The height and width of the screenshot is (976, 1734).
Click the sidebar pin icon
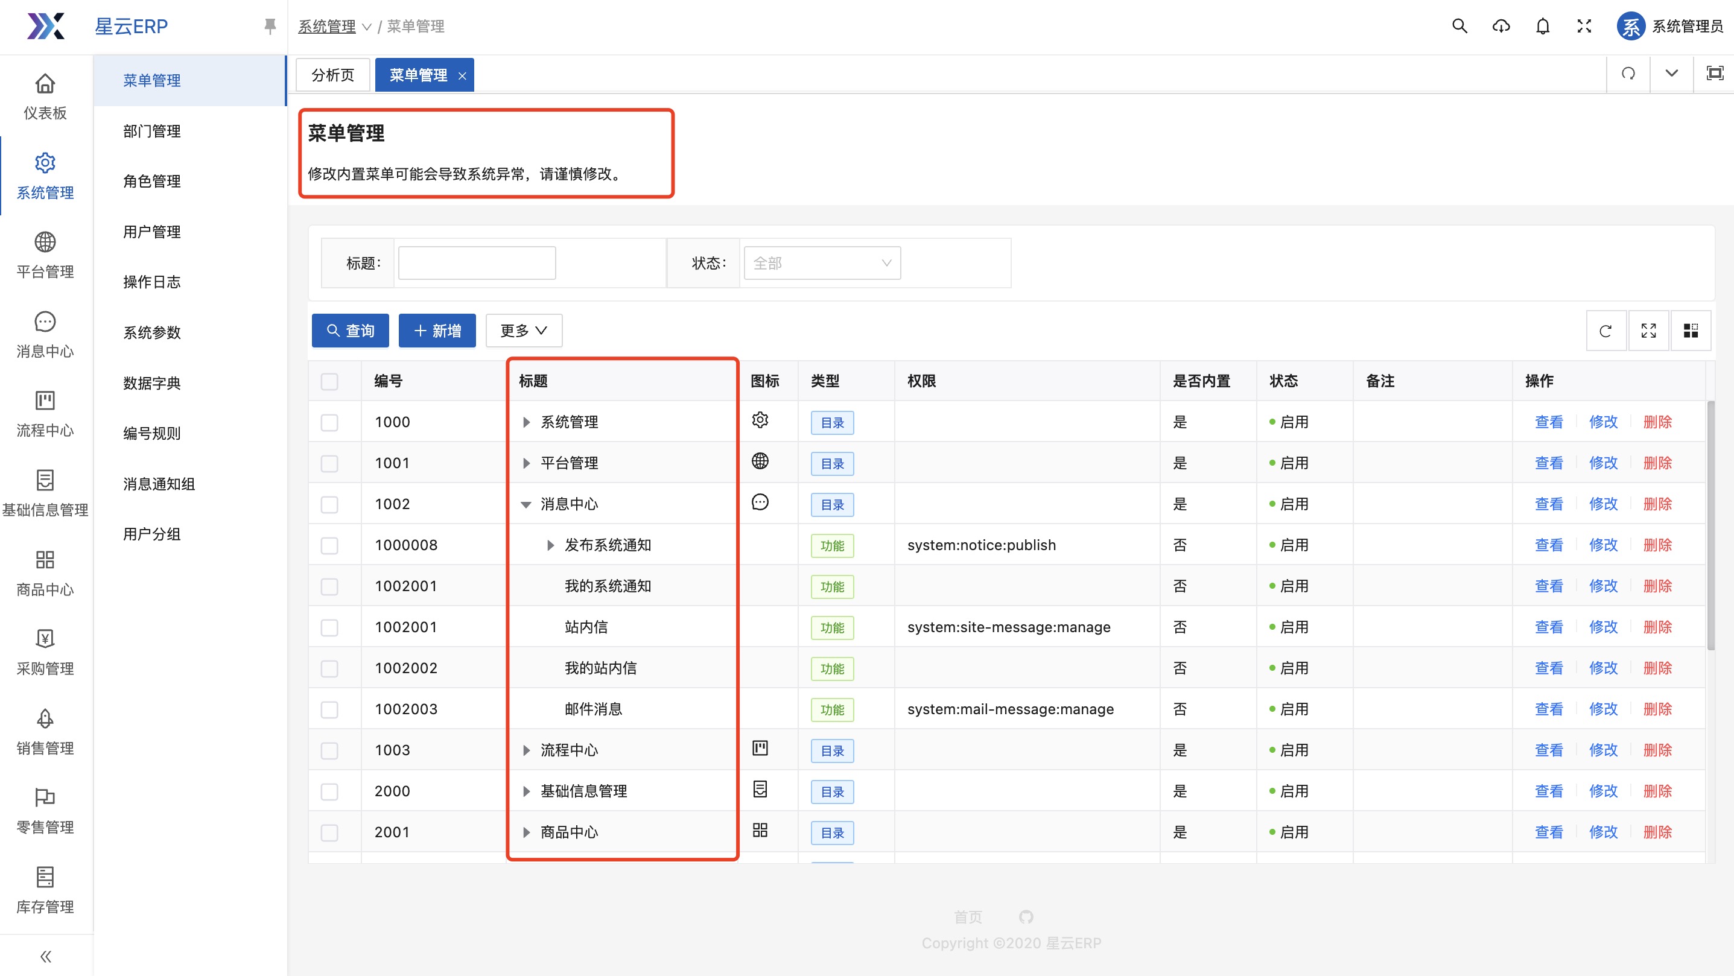pos(270,27)
